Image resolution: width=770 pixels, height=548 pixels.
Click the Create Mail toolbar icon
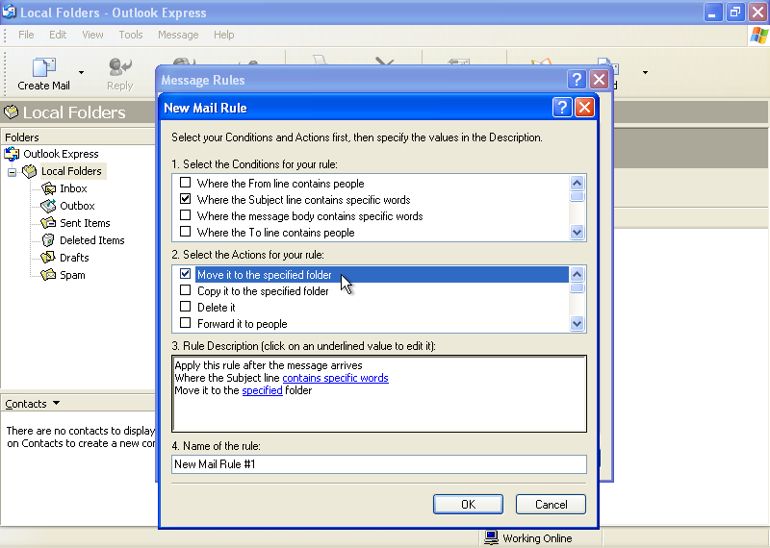pyautogui.click(x=43, y=67)
